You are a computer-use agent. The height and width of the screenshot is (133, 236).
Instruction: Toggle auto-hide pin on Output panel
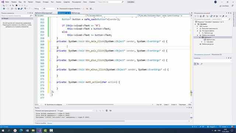pos(189,108)
